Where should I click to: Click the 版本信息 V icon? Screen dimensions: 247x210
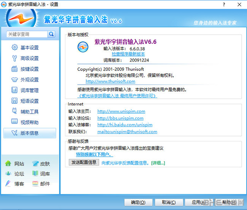tap(14, 133)
